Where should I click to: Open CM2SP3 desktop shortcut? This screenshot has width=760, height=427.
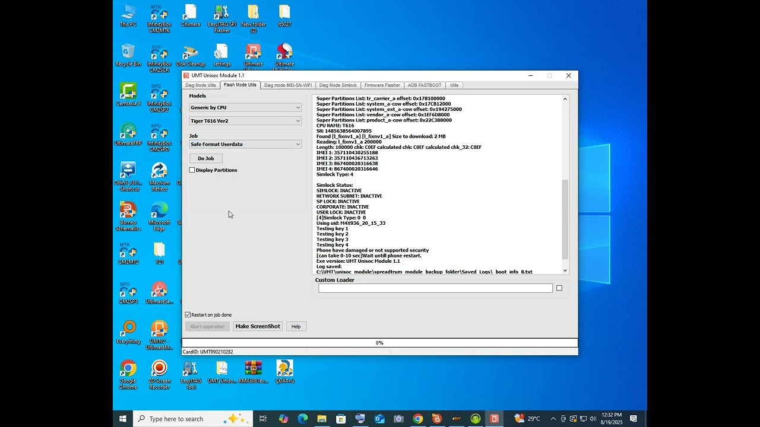click(128, 293)
